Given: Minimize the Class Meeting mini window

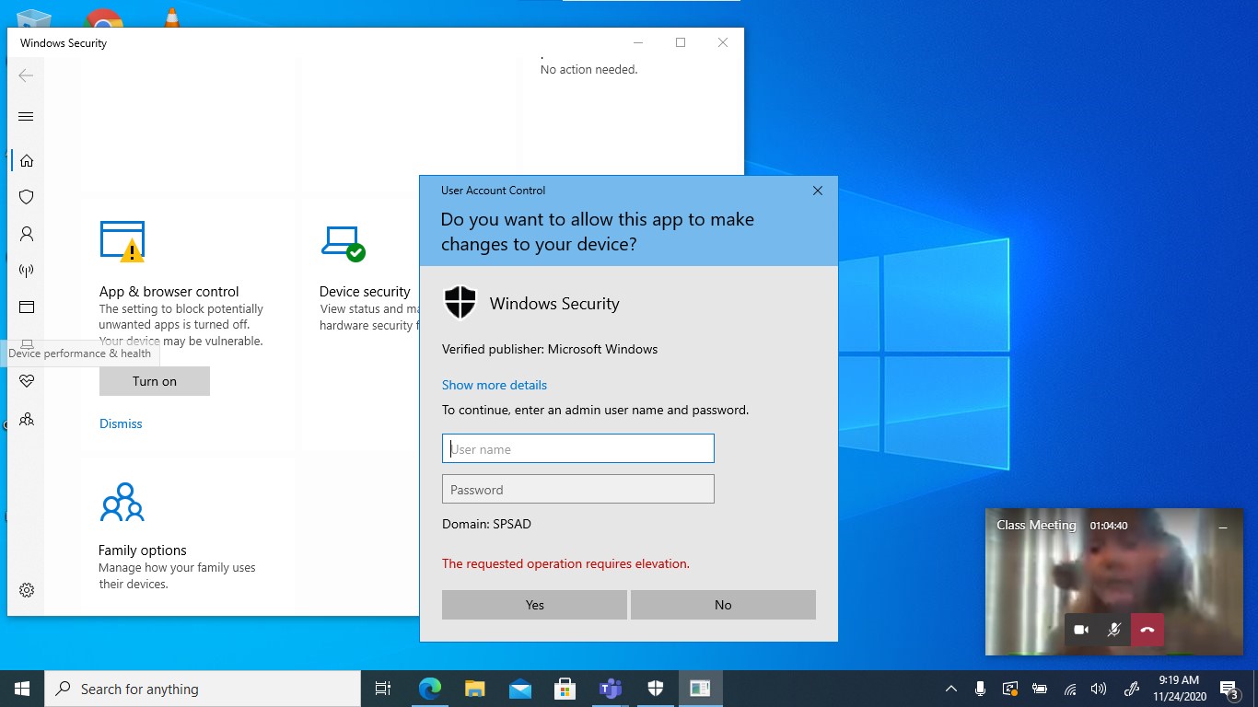Looking at the screenshot, I should [x=1223, y=527].
